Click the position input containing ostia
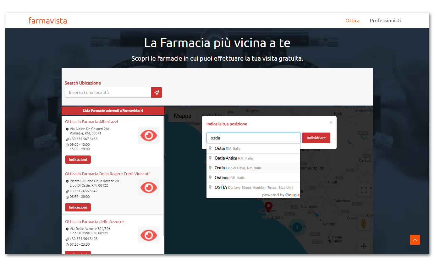 (254, 138)
